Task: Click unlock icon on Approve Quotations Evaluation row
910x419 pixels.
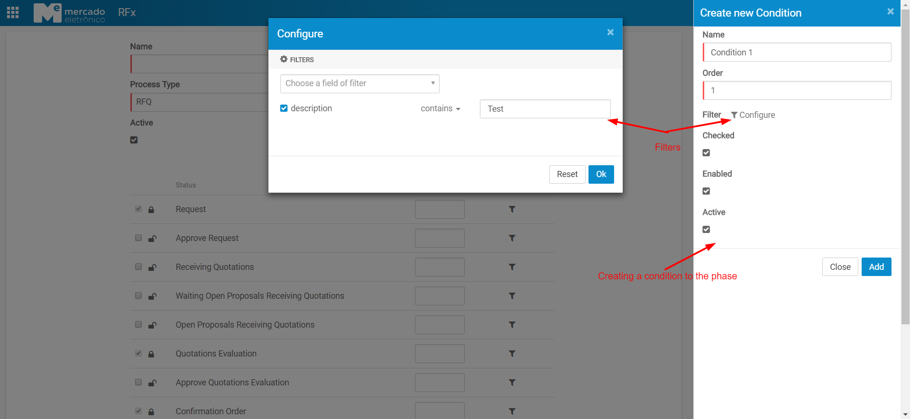Action: (152, 383)
